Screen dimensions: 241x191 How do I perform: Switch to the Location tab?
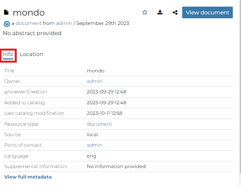(x=32, y=54)
